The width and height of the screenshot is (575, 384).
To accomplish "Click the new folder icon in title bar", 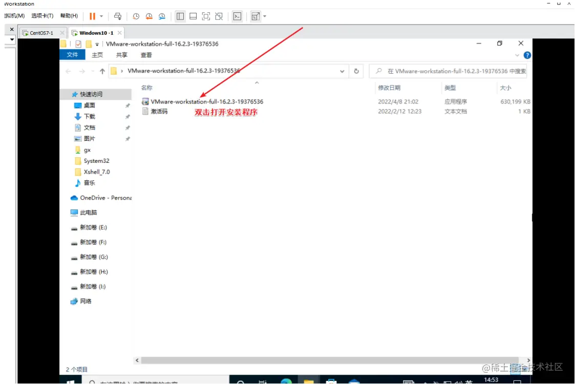I will coord(89,44).
